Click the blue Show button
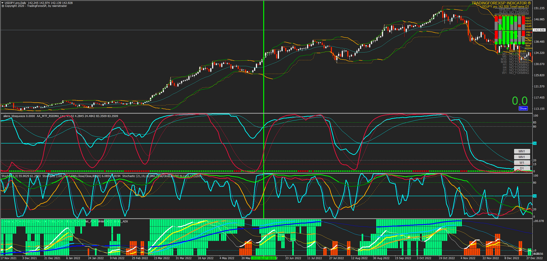The width and height of the screenshot is (547, 261). point(523,108)
